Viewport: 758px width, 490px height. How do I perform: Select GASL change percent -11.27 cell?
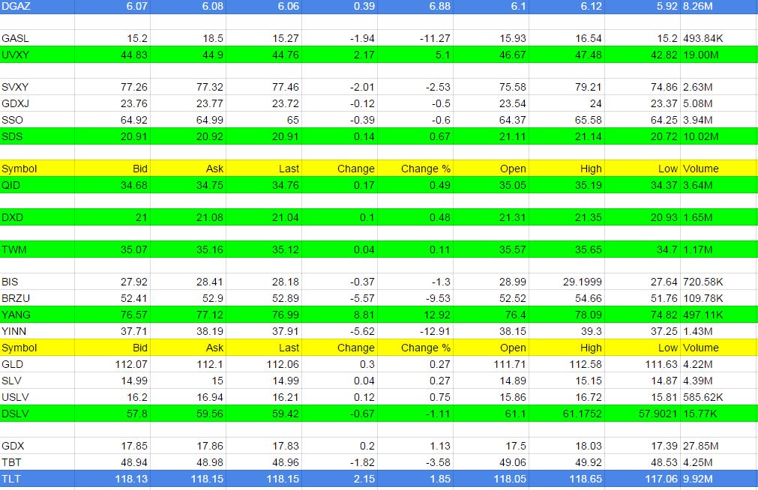tap(415, 38)
